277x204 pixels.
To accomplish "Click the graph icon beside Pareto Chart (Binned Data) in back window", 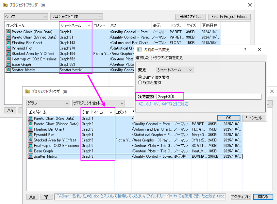I will (x=8, y=37).
